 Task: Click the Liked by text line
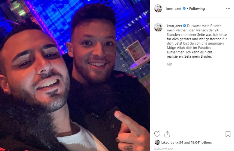click(186, 142)
